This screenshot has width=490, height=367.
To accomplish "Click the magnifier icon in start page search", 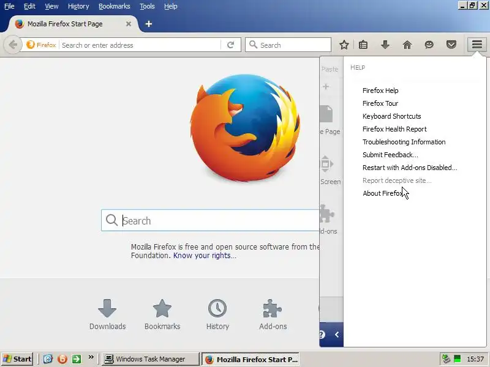I will pos(111,220).
